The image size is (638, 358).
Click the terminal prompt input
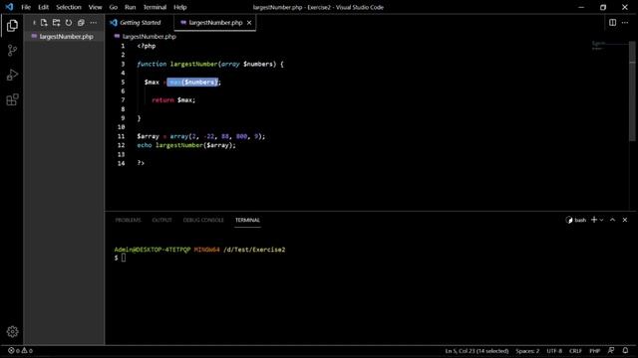click(124, 258)
